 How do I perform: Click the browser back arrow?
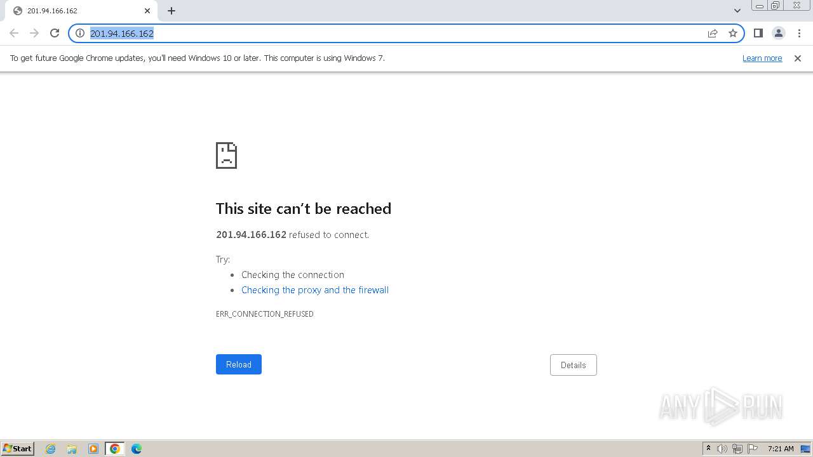click(14, 33)
